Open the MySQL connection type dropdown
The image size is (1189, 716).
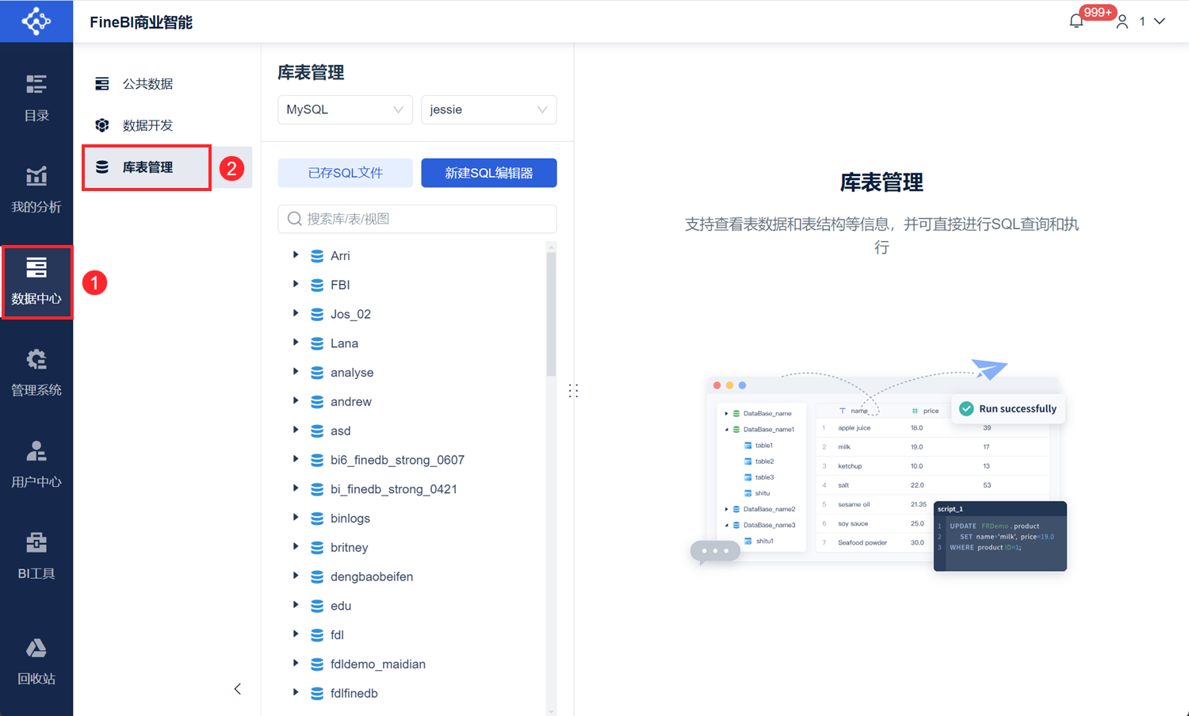[x=345, y=109]
